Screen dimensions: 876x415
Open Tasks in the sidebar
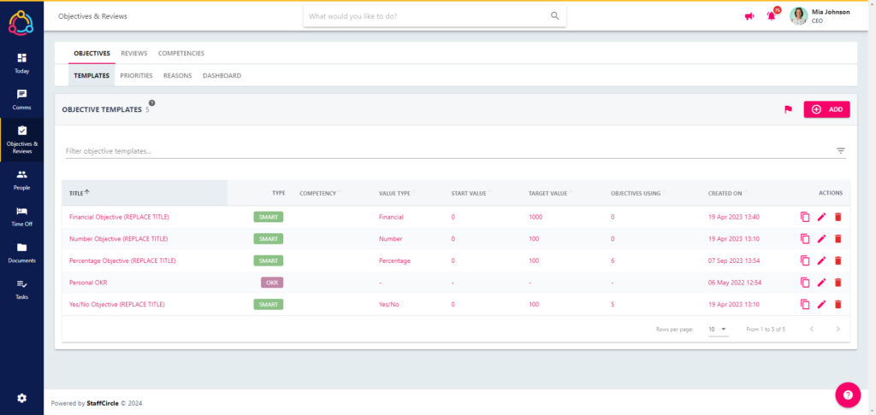coord(21,289)
